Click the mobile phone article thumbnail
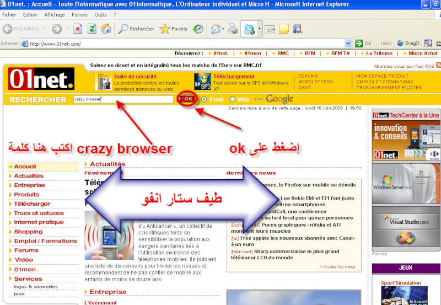The image size is (441, 305). [x=109, y=235]
